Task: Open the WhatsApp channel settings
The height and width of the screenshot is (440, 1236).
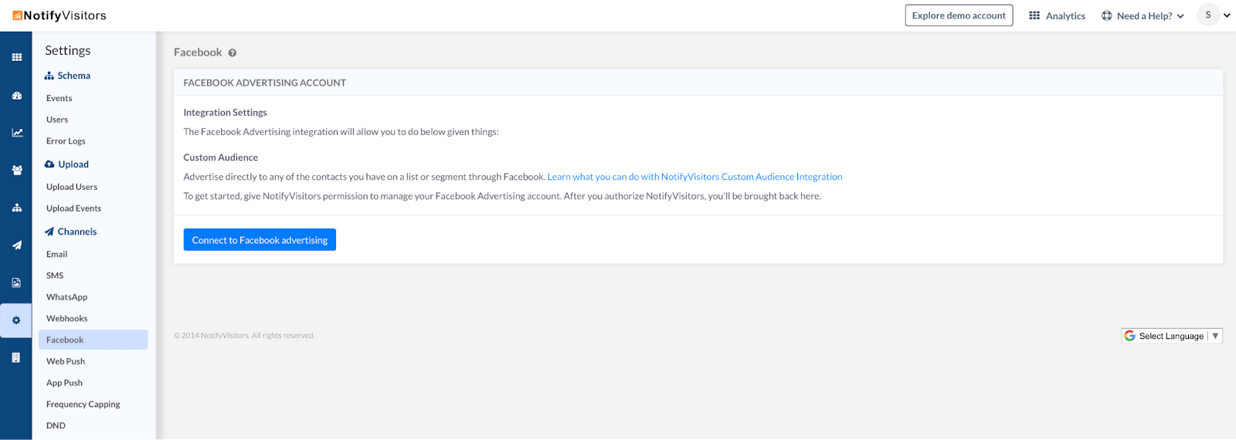Action: [x=66, y=297]
